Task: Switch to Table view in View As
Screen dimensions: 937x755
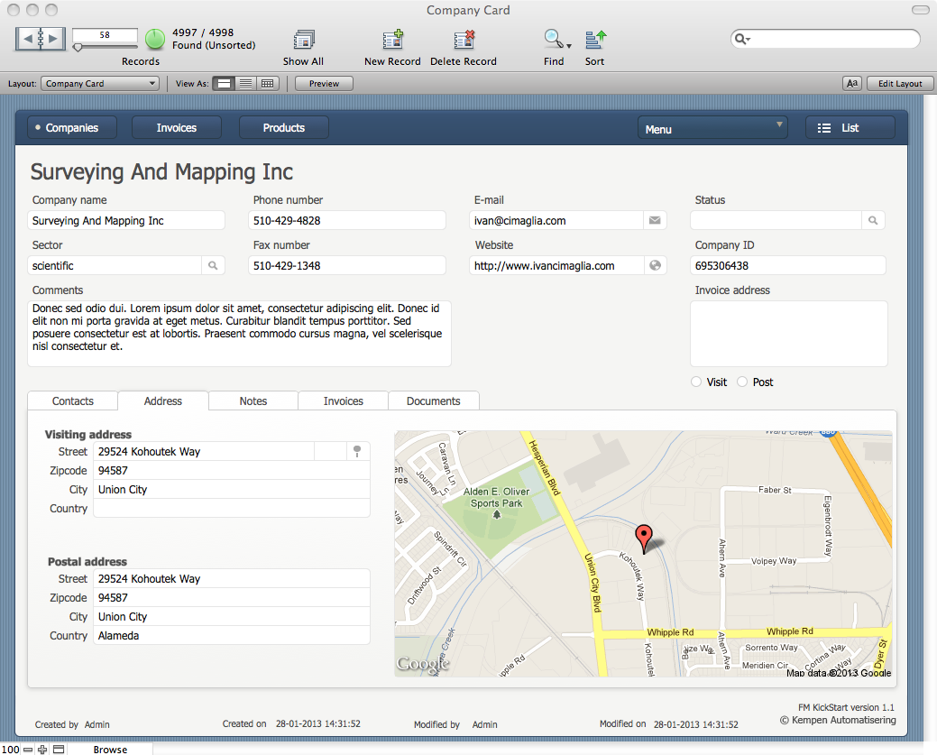Action: tap(267, 83)
